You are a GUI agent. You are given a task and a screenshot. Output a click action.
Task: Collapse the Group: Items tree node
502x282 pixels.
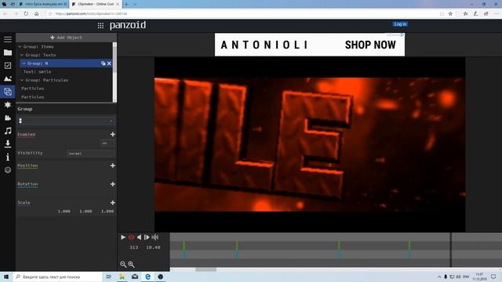click(20, 47)
